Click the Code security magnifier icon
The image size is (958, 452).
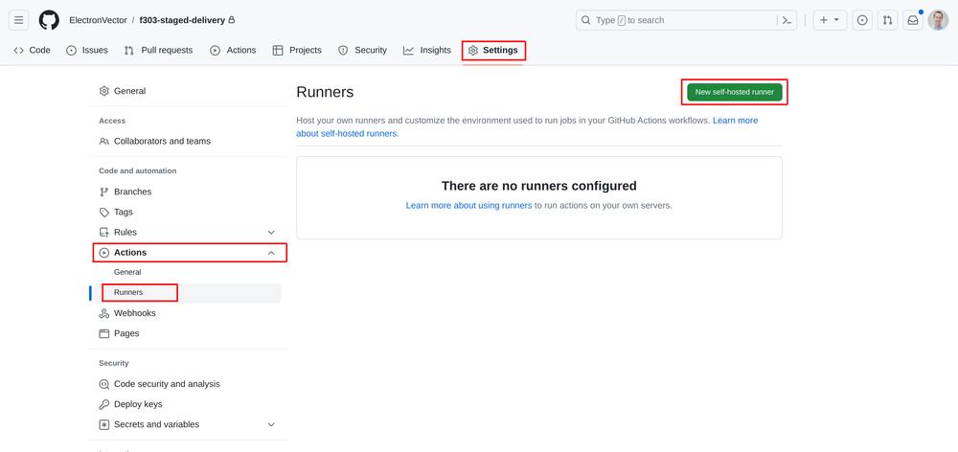(x=103, y=384)
